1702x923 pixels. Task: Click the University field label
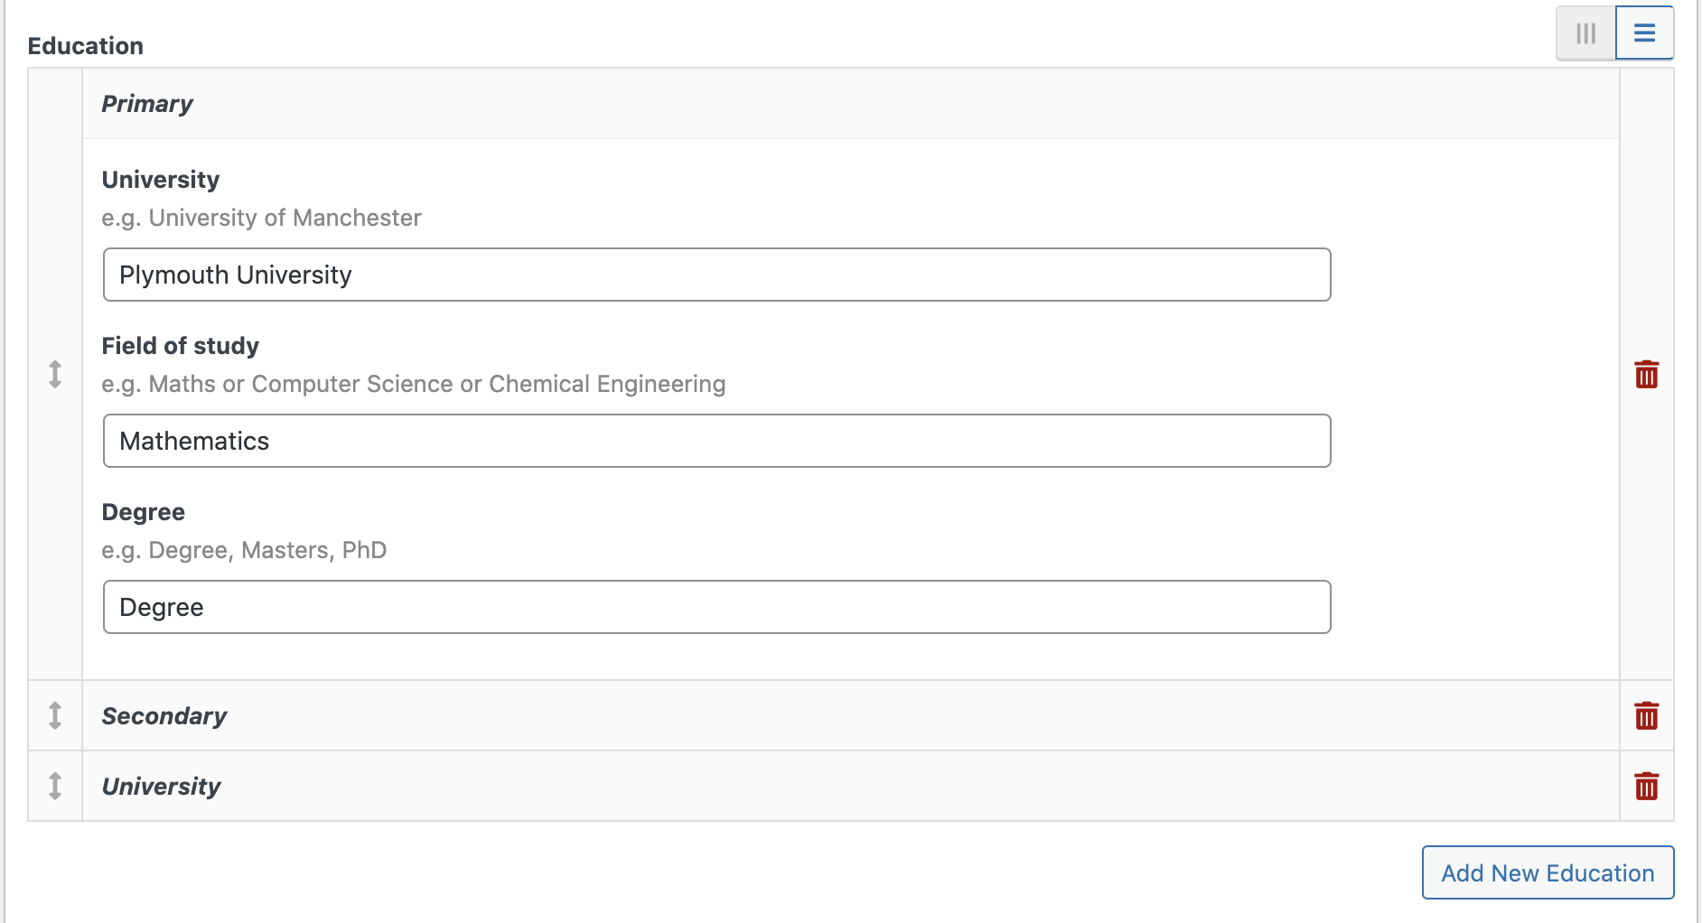(x=161, y=180)
